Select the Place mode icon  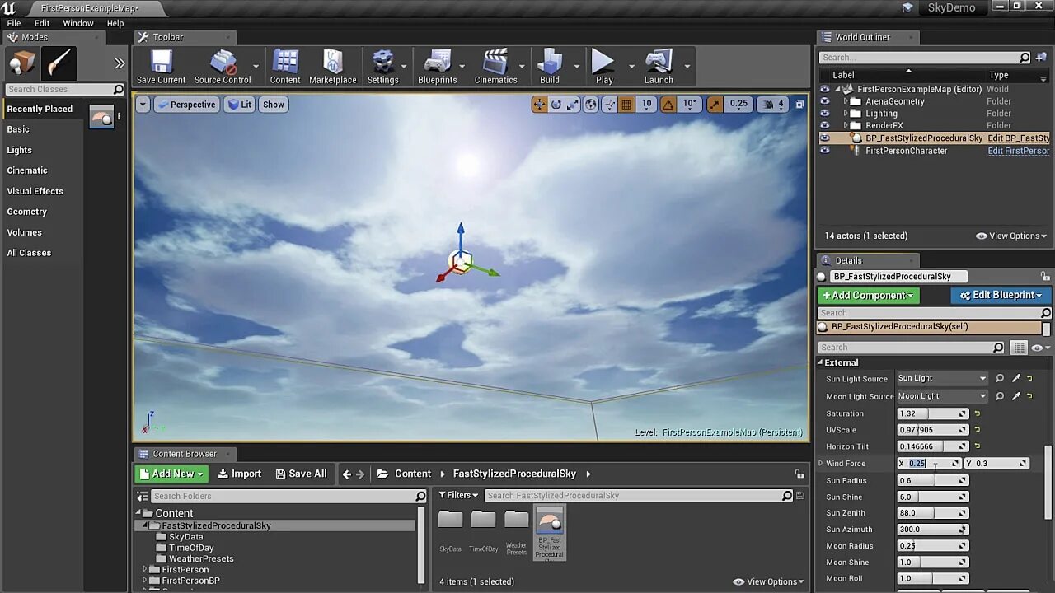22,63
